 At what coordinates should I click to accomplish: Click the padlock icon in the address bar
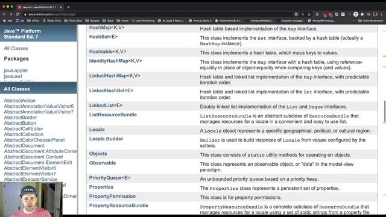click(25, 14)
